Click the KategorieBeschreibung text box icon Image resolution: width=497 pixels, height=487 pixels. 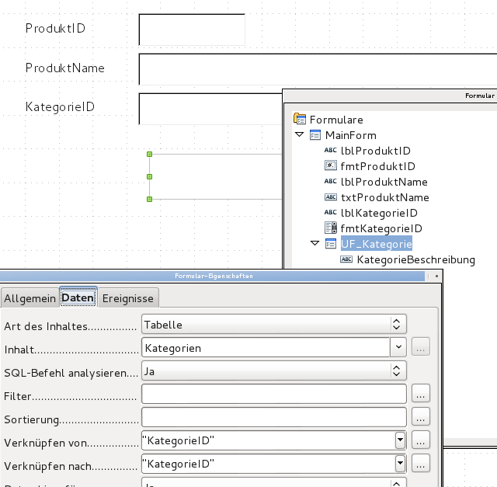(x=346, y=259)
